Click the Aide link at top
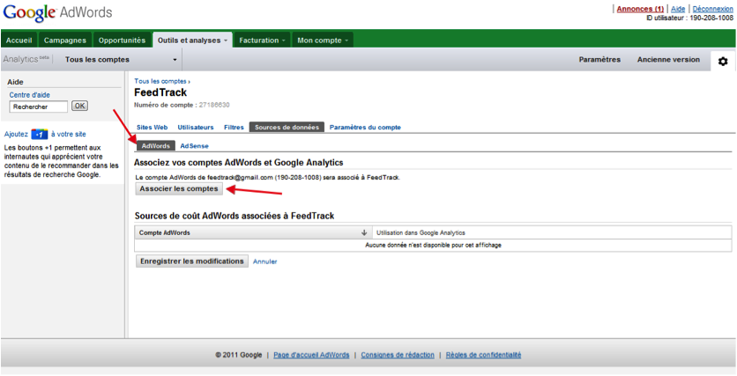The width and height of the screenshot is (737, 376). click(678, 9)
